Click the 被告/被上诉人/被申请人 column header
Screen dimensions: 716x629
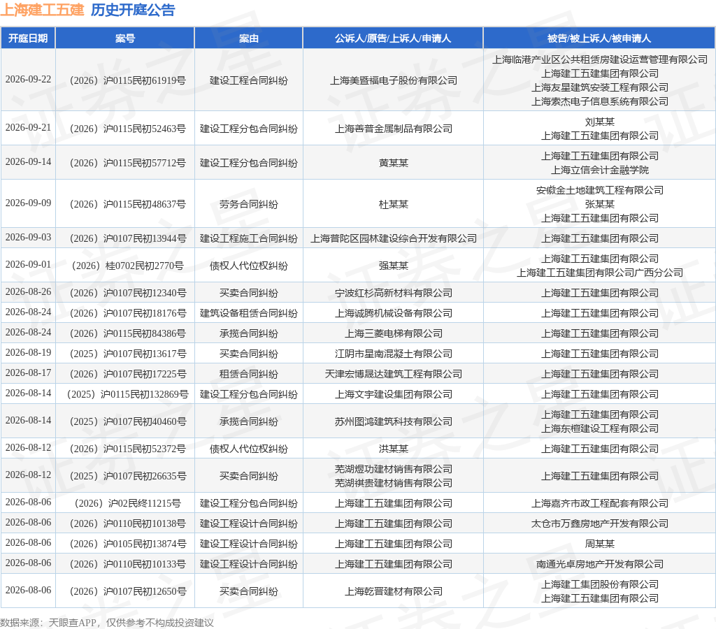599,38
